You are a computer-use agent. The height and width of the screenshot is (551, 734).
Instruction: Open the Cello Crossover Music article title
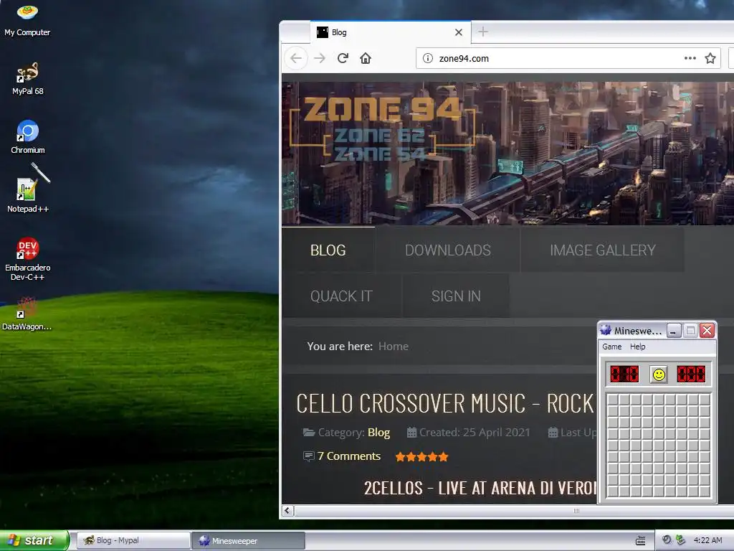point(444,403)
